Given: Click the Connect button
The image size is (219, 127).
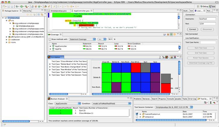Looking at the screenshot, I should point(192,29).
